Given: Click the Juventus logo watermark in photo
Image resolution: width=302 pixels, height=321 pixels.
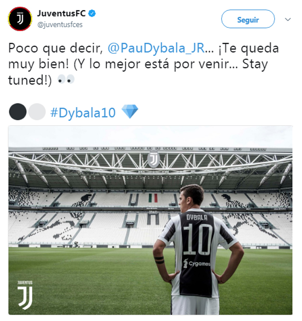Looking at the screenshot, I should point(25,295).
